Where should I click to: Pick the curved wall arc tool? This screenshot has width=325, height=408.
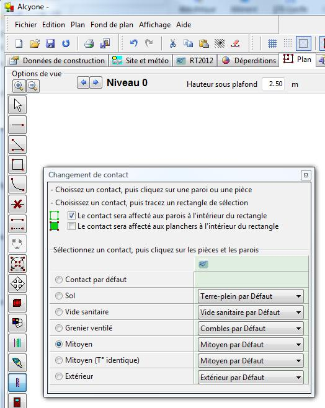click(17, 184)
